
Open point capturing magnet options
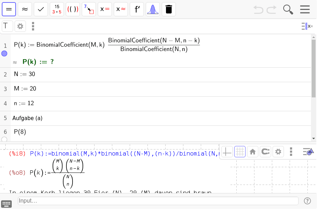pyautogui.click(x=265, y=152)
